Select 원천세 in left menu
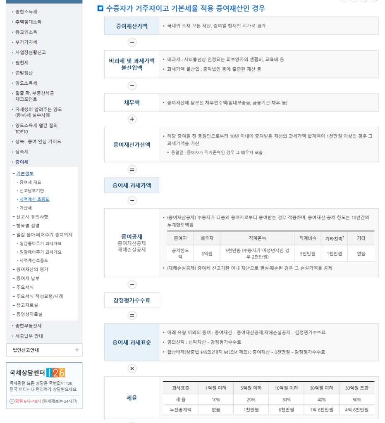This screenshot has height=423, width=385. [x=22, y=63]
